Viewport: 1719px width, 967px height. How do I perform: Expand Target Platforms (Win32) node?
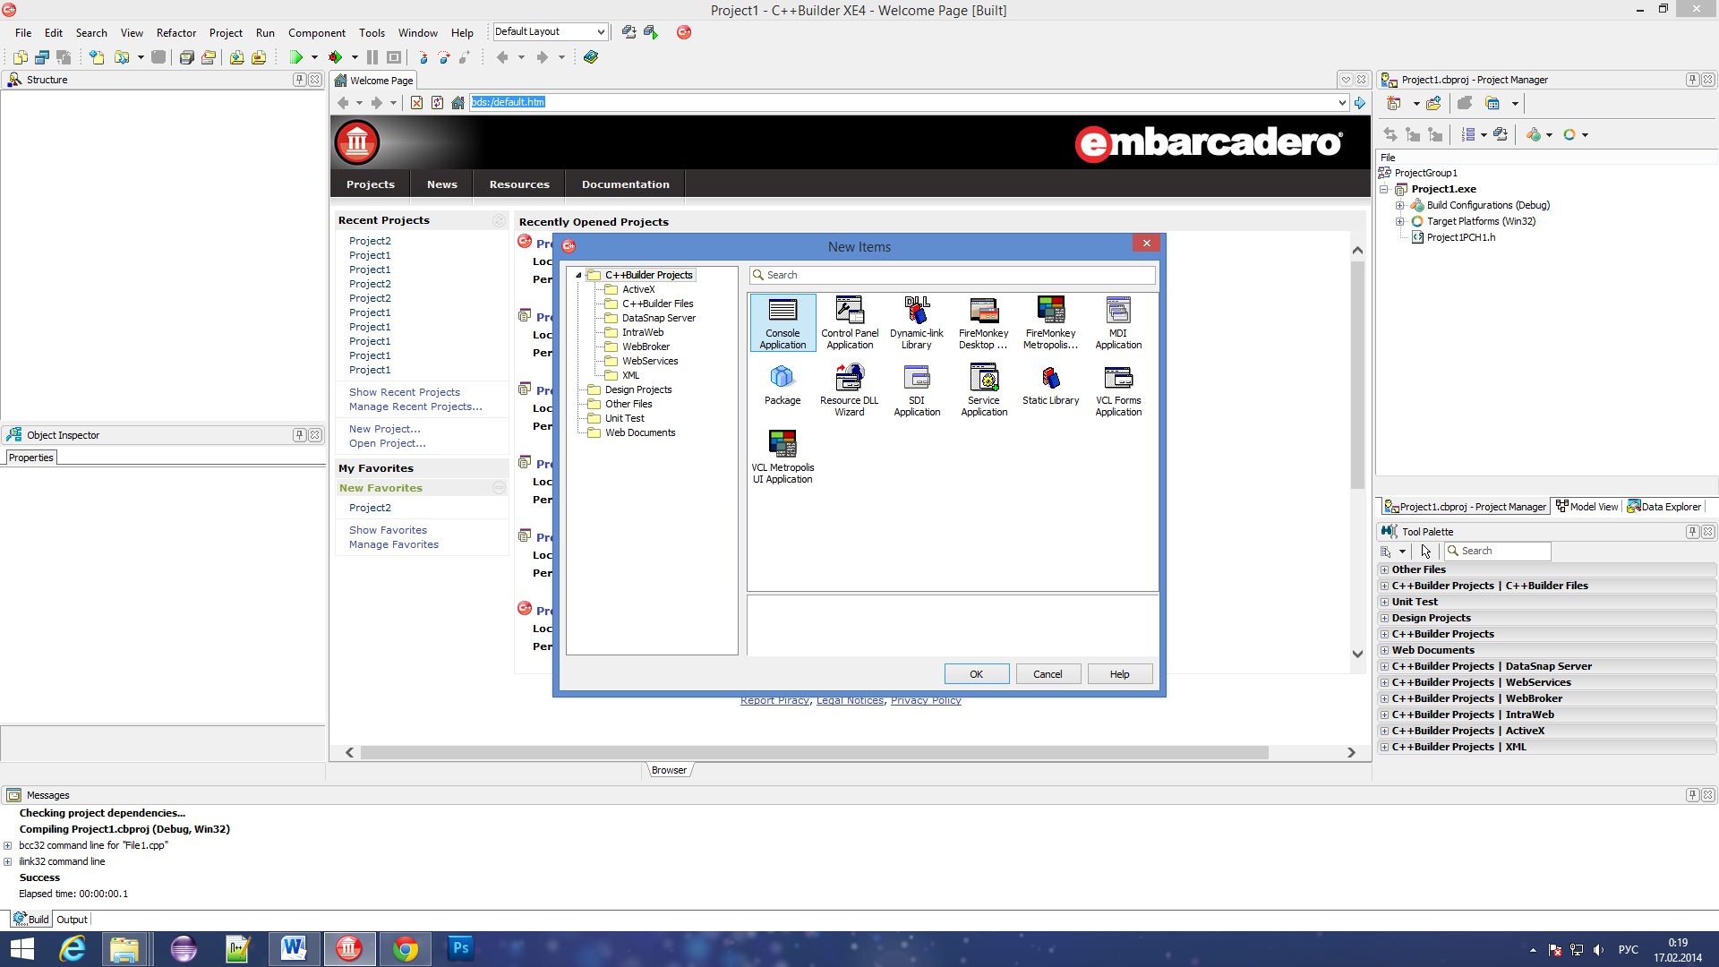coord(1400,222)
